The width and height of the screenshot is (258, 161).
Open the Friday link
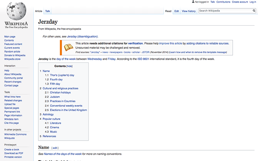pyautogui.click(x=112, y=59)
